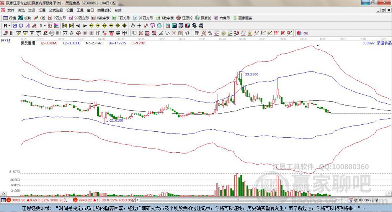Jump to first bar icon
This screenshot has height=212, width=392.
click(65, 26)
